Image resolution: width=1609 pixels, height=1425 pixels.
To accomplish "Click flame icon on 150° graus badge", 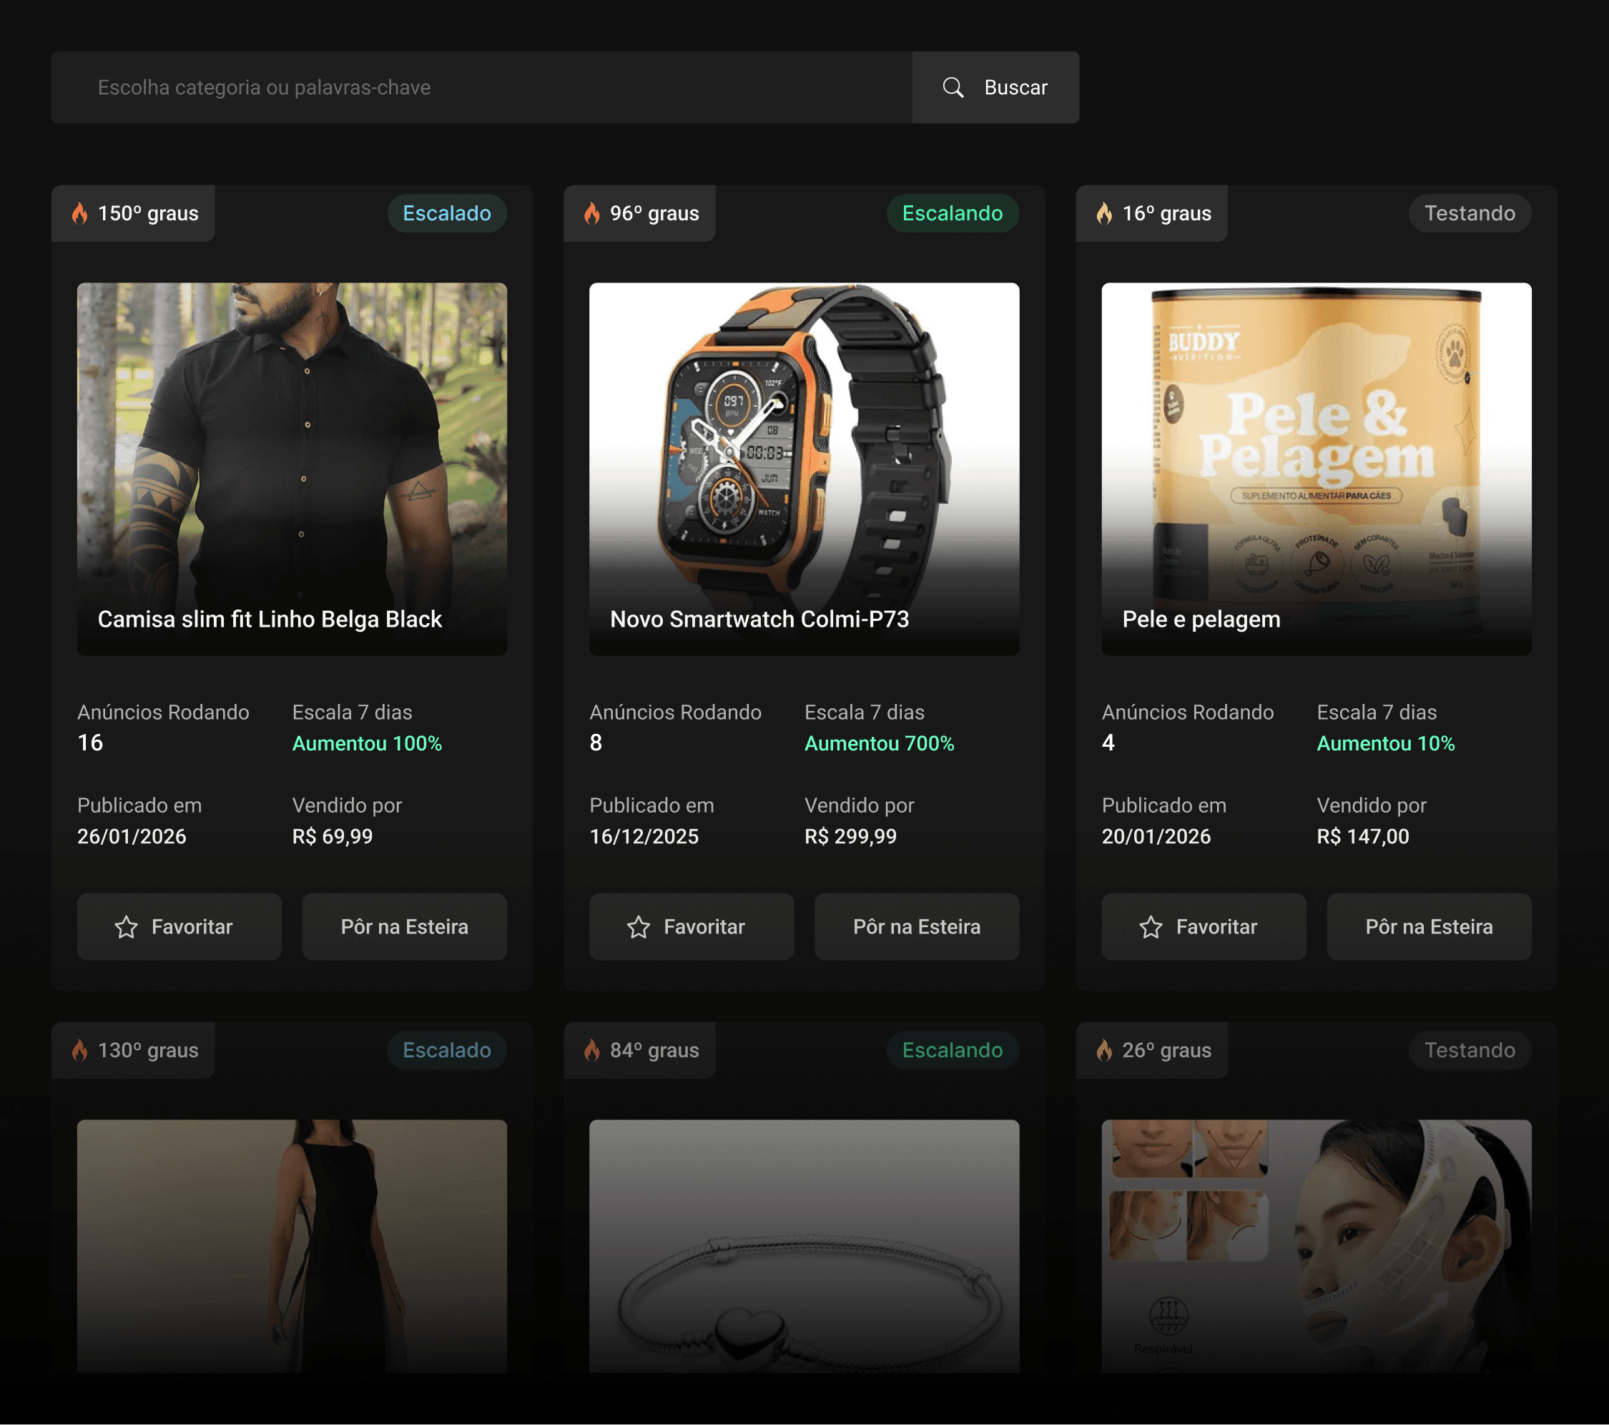I will (x=79, y=213).
